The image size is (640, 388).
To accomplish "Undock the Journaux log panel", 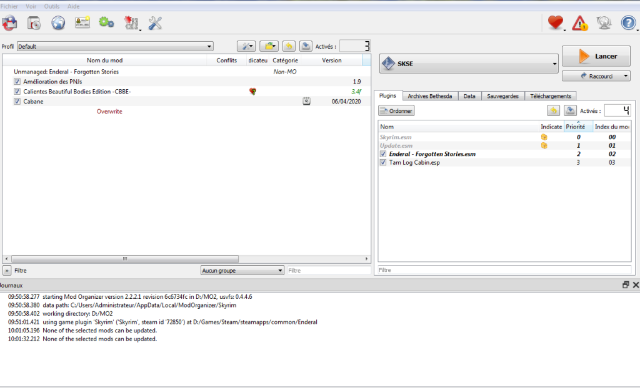I will coord(626,285).
